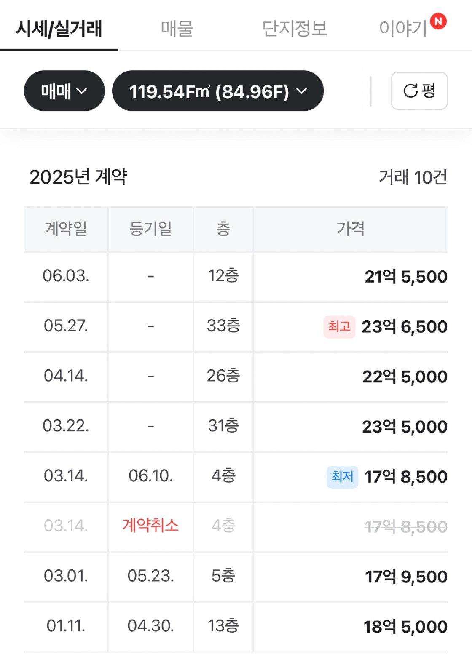Click the 23억 5,000 price on 03.22.
Screen dimensions: 472x665
pyautogui.click(x=405, y=427)
